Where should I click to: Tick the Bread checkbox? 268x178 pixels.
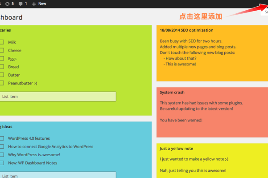tap(2, 67)
